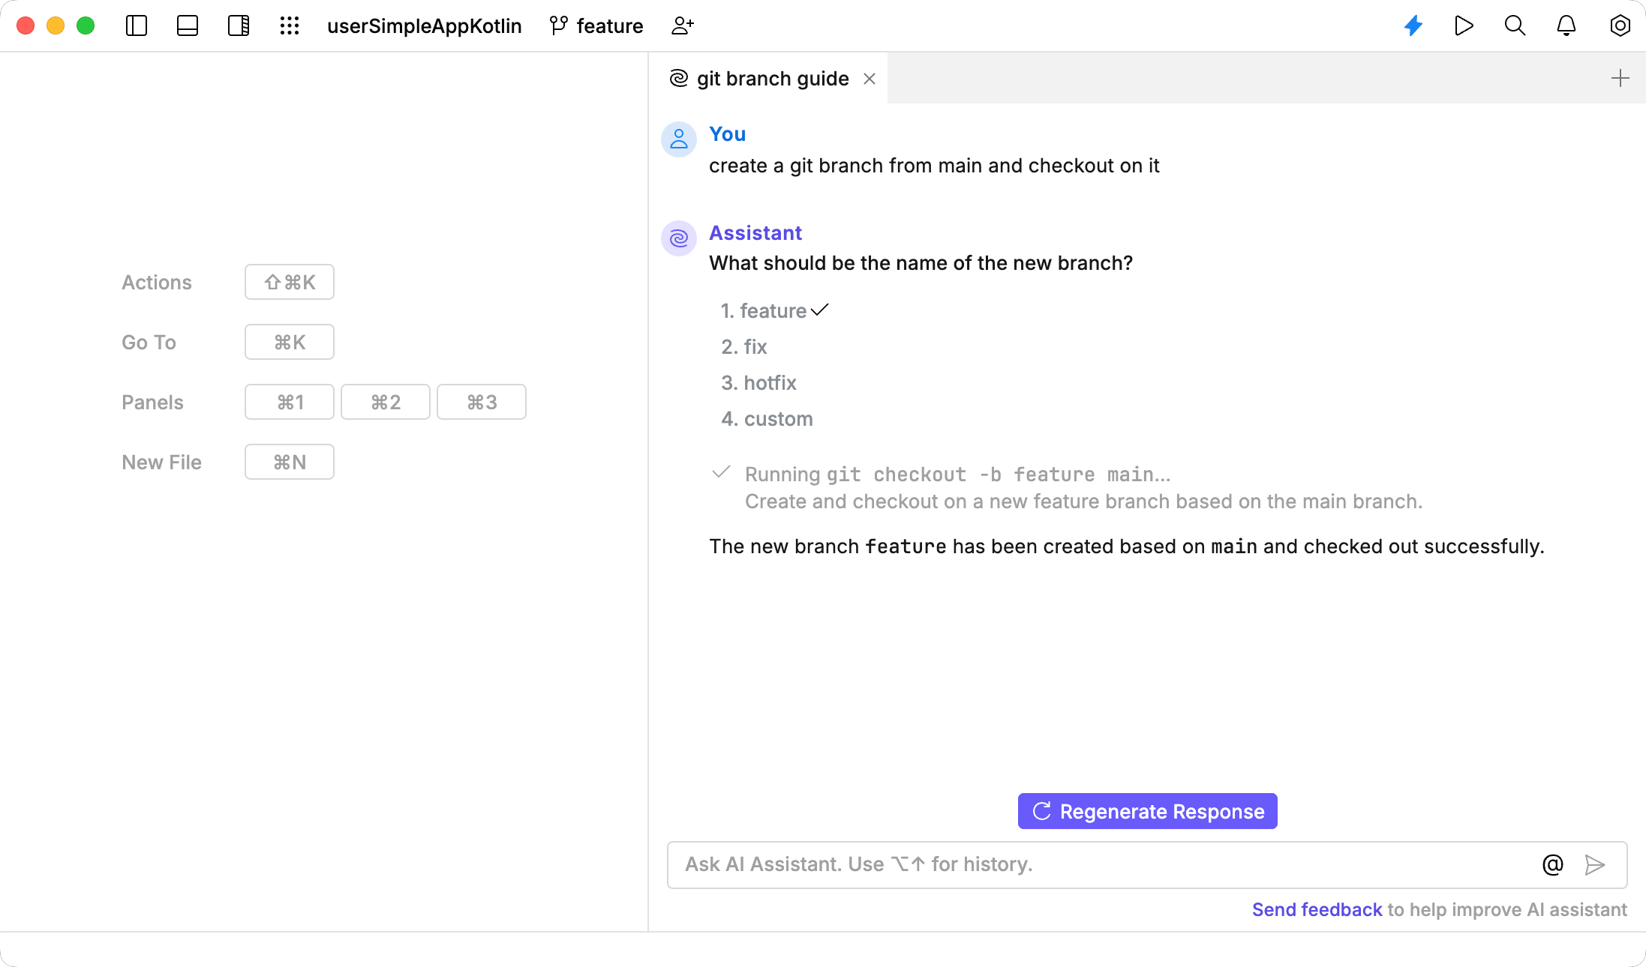
Task: Click the add new tab plus button
Action: point(1620,78)
